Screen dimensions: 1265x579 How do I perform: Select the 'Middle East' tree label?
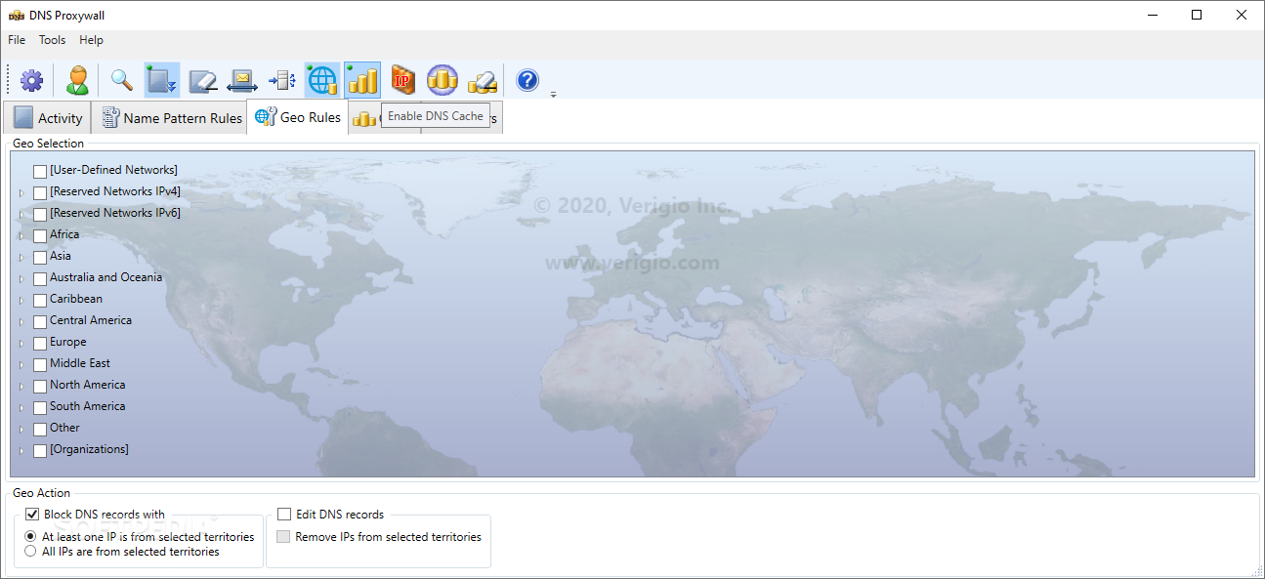tap(80, 363)
